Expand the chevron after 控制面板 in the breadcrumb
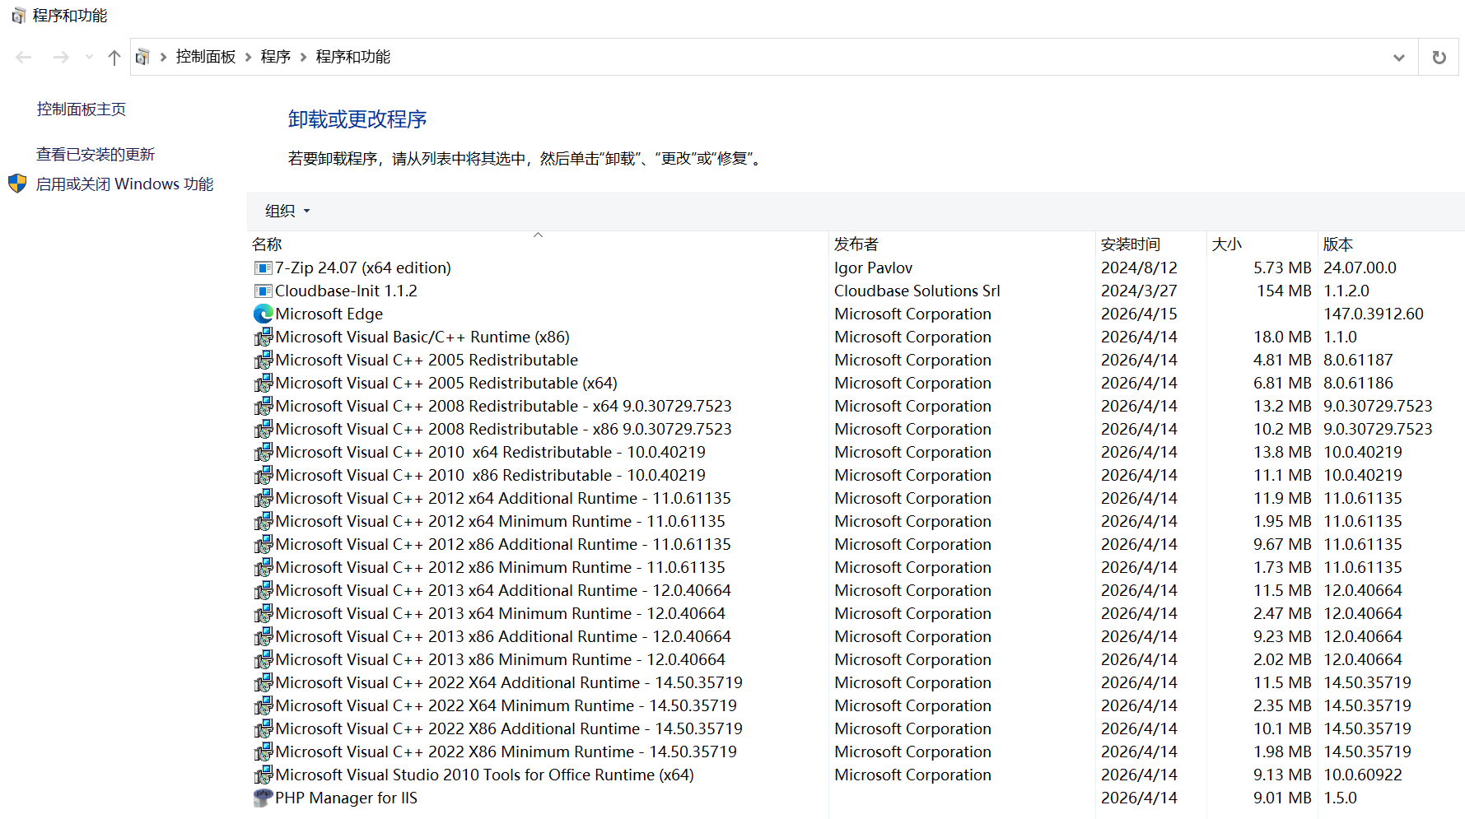This screenshot has height=819, width=1465. point(248,57)
